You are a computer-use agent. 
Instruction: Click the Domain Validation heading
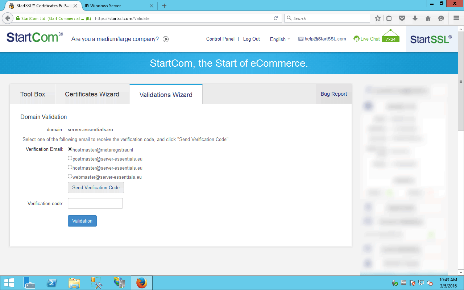(43, 117)
